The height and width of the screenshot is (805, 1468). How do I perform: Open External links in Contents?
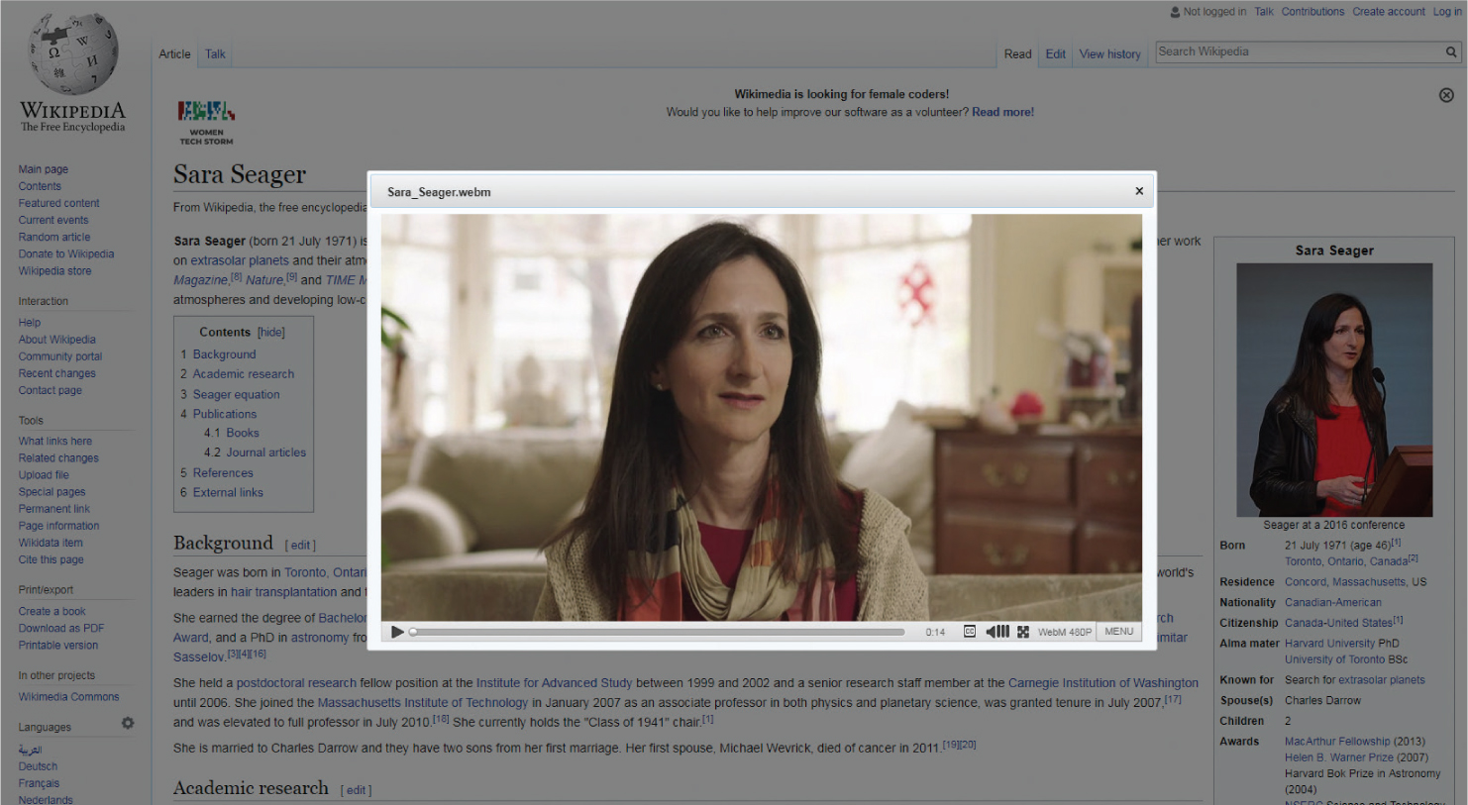coord(228,492)
